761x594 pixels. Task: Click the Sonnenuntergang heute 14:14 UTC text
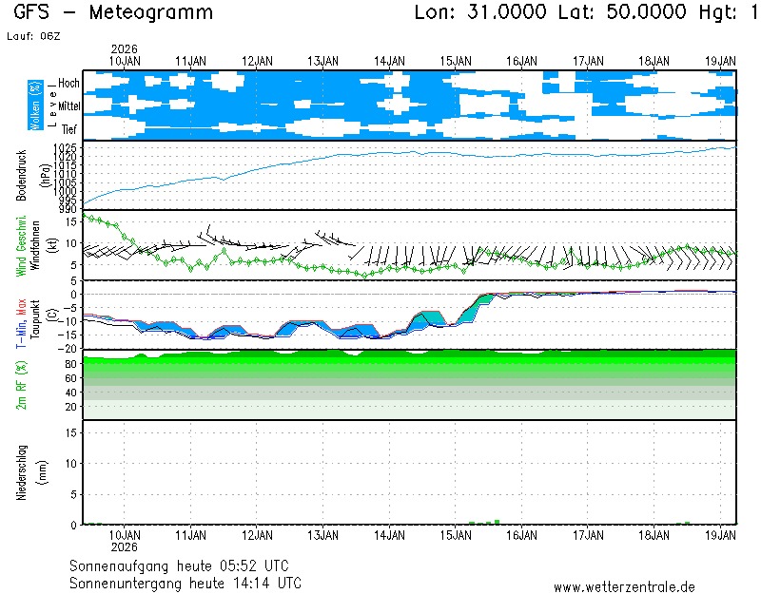pyautogui.click(x=185, y=583)
